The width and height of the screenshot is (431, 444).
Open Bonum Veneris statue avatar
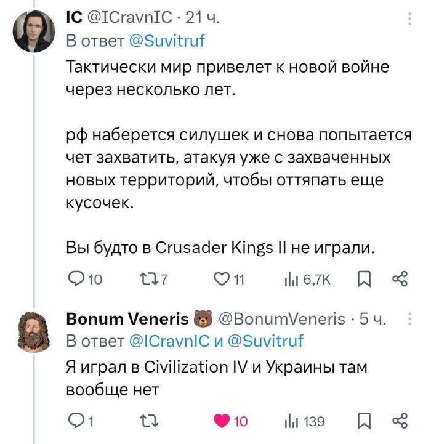(x=34, y=331)
